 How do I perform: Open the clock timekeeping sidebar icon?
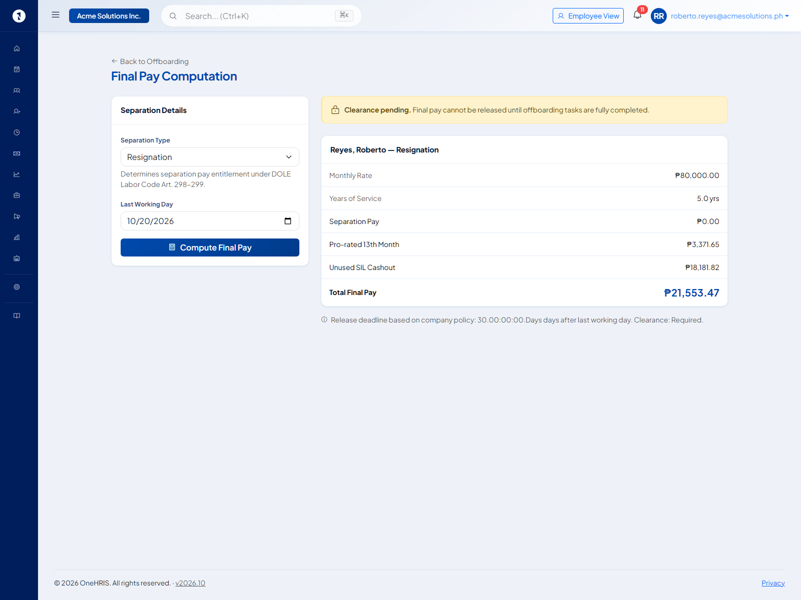(x=17, y=132)
